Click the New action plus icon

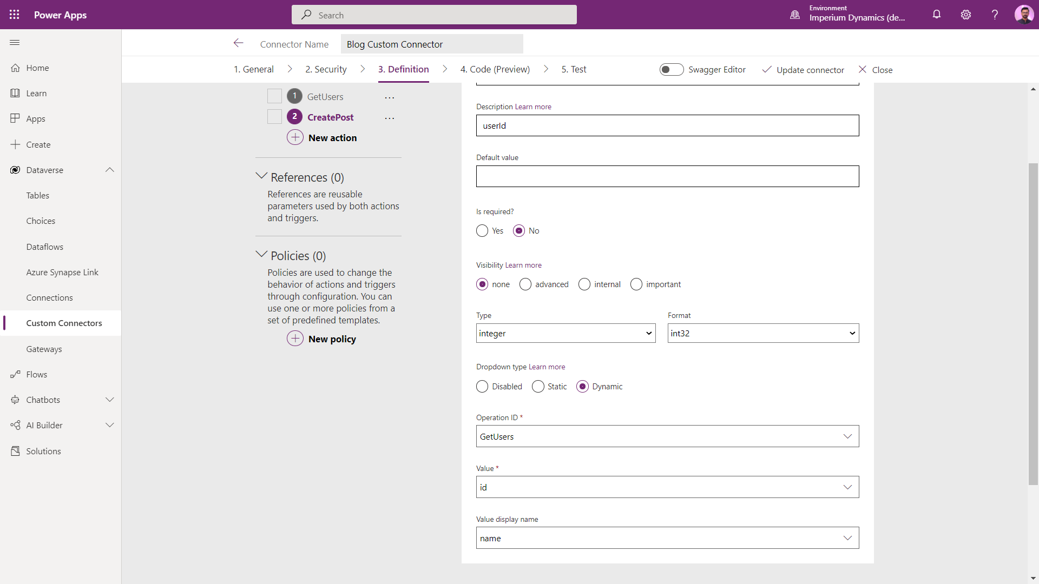(295, 137)
